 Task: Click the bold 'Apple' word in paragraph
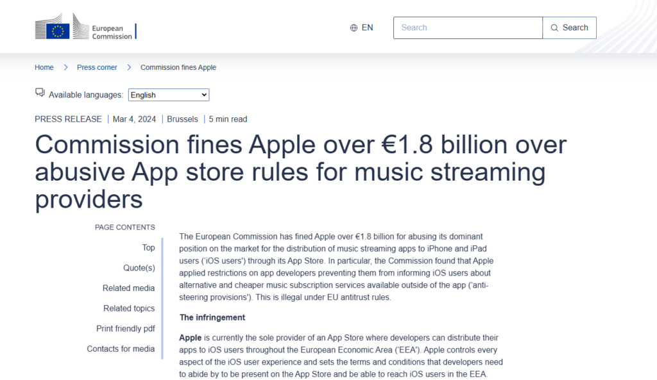pos(190,338)
